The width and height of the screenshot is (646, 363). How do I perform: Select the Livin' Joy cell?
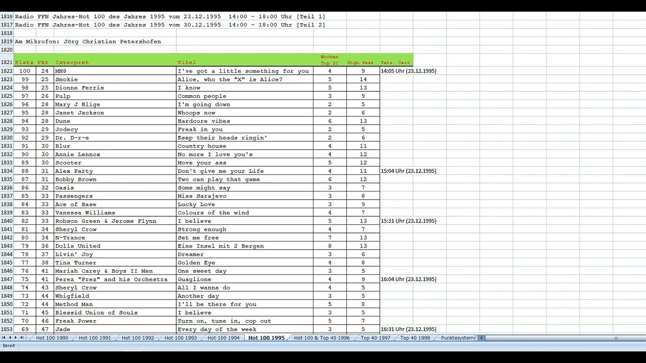click(x=115, y=254)
